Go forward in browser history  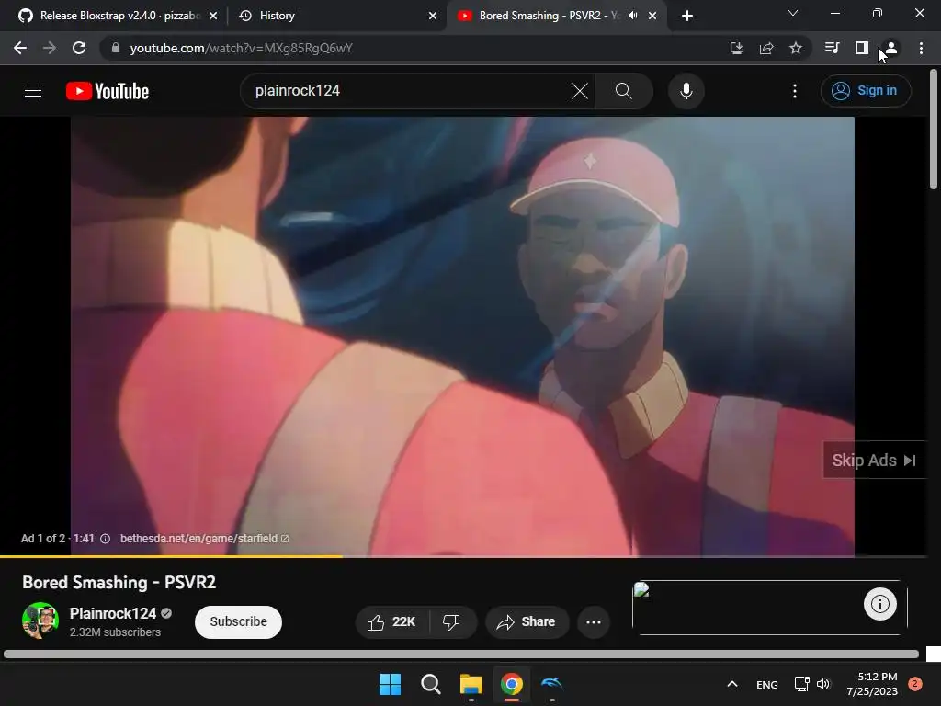(x=50, y=48)
